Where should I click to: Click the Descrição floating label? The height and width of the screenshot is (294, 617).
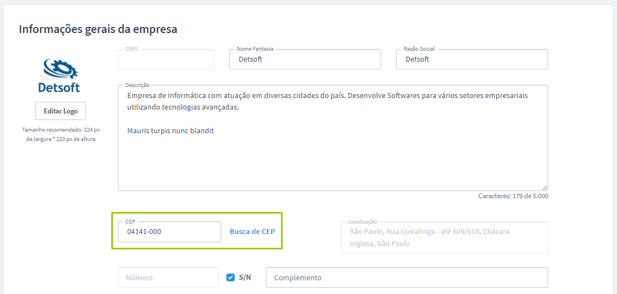[137, 85]
